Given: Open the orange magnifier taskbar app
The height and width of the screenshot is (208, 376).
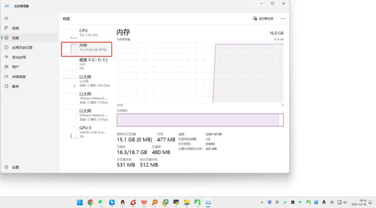Looking at the screenshot, I should (x=155, y=202).
